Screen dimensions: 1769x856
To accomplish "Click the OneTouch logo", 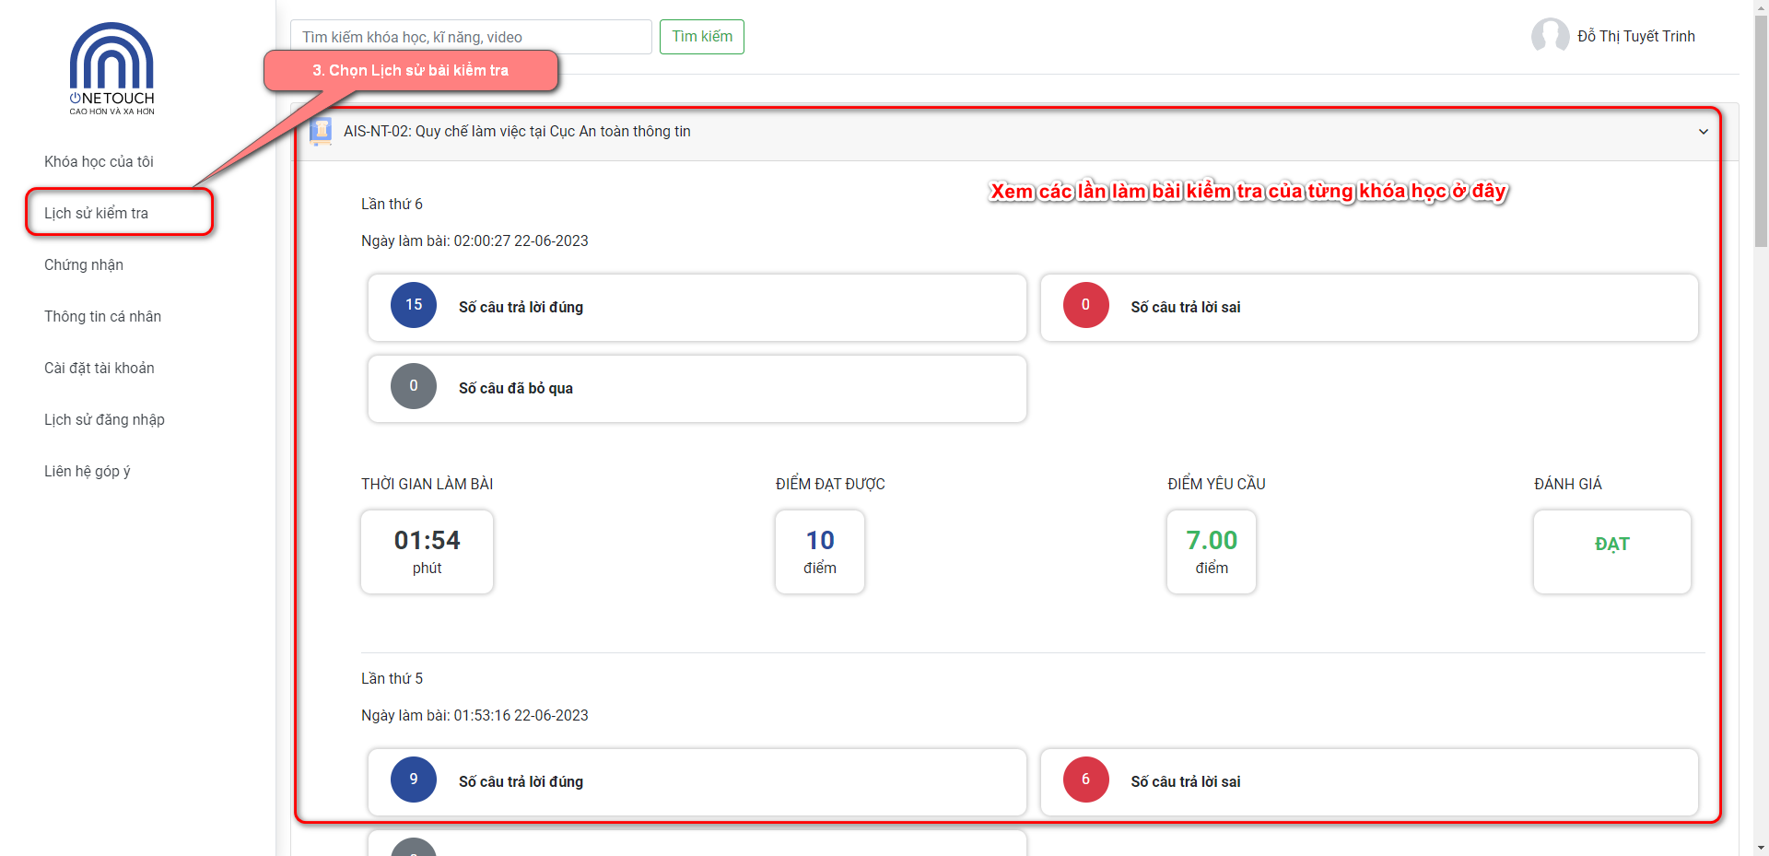I will coord(111,69).
